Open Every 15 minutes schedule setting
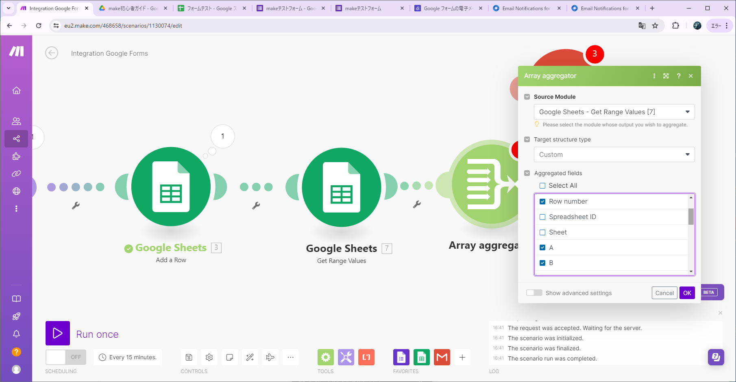 (x=128, y=357)
